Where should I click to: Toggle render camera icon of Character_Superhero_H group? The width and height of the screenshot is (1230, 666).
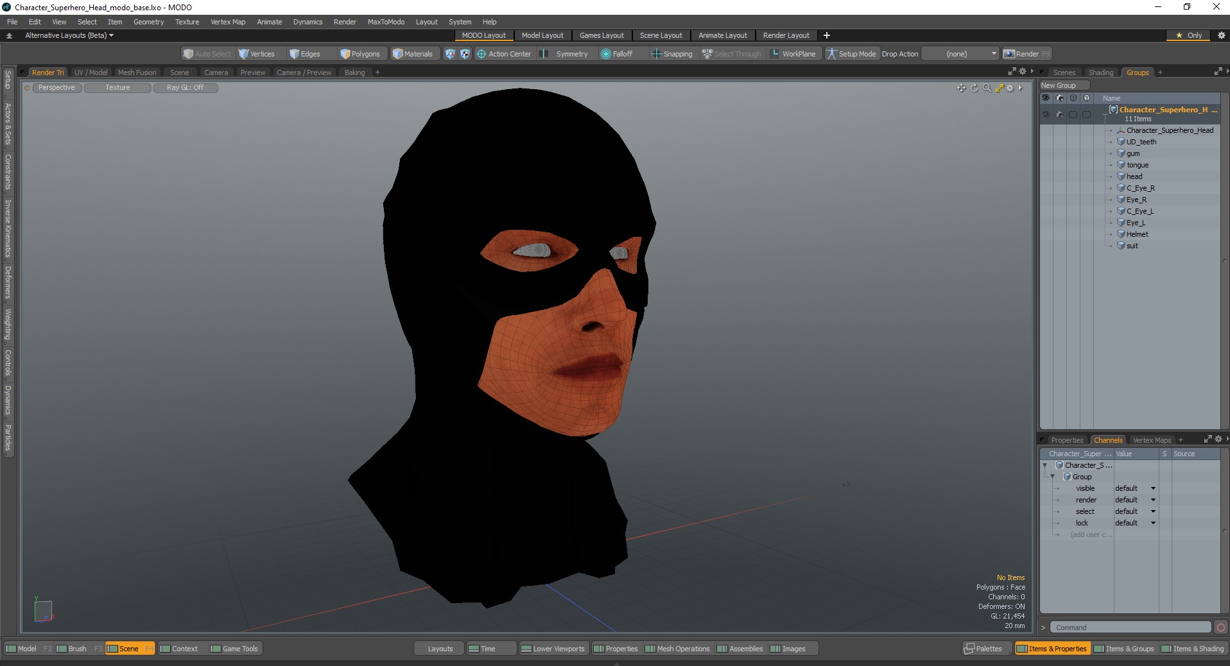point(1059,114)
